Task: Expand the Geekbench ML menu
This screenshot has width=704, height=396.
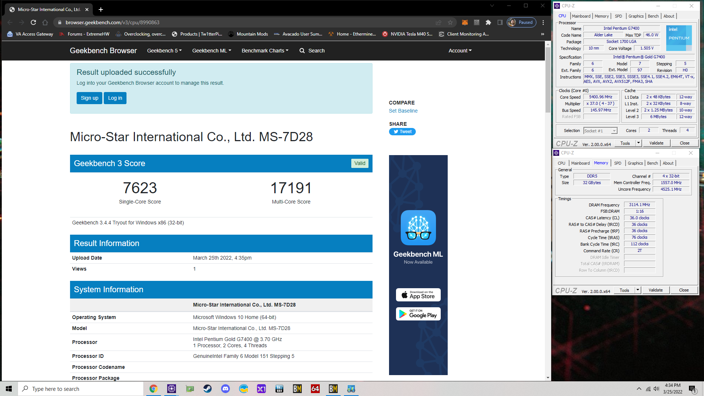Action: (212, 51)
